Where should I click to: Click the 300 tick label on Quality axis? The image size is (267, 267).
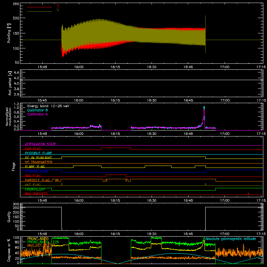click(x=16, y=204)
